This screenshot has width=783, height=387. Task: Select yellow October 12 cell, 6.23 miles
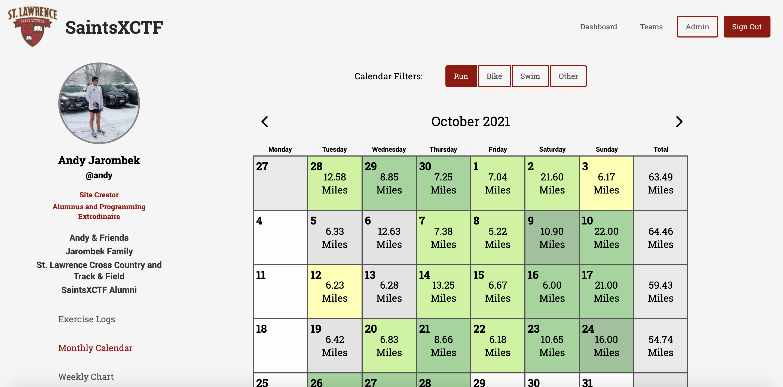334,291
